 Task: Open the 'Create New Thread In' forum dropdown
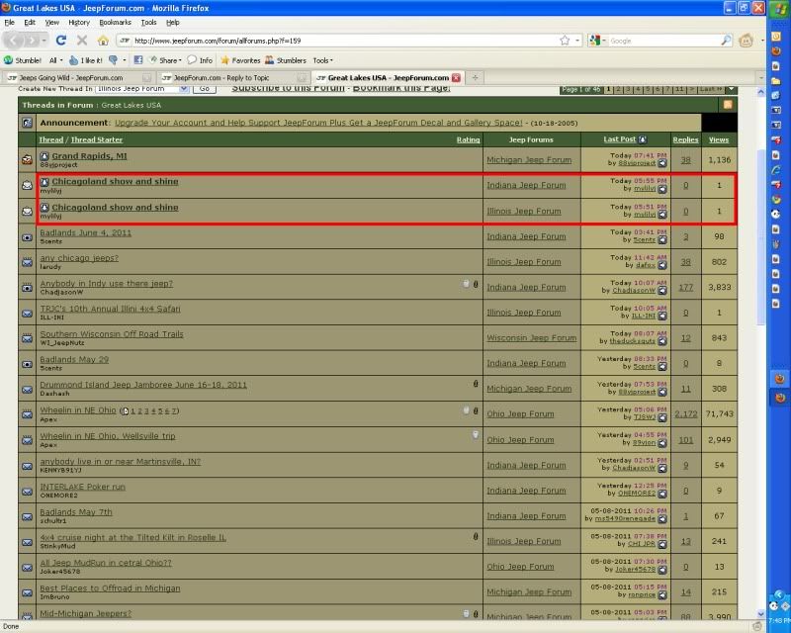click(x=142, y=89)
